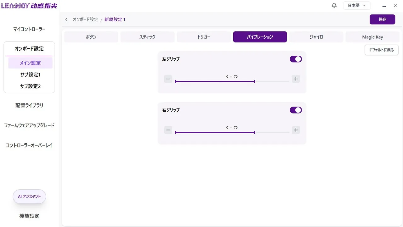The image size is (403, 227).
Task: Turn off the 右グリップ vibration switch
Action: coord(296,110)
